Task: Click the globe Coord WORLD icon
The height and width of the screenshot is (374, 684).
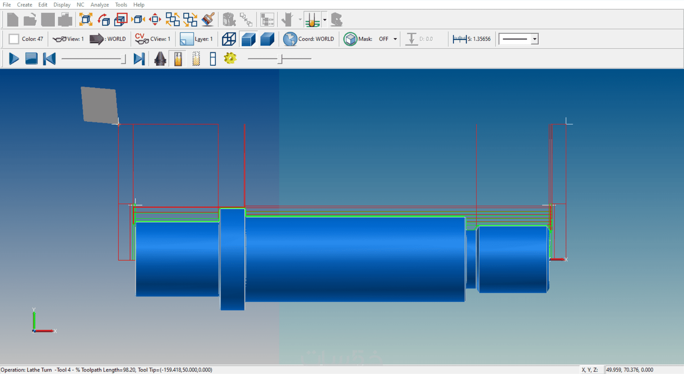Action: coord(290,39)
